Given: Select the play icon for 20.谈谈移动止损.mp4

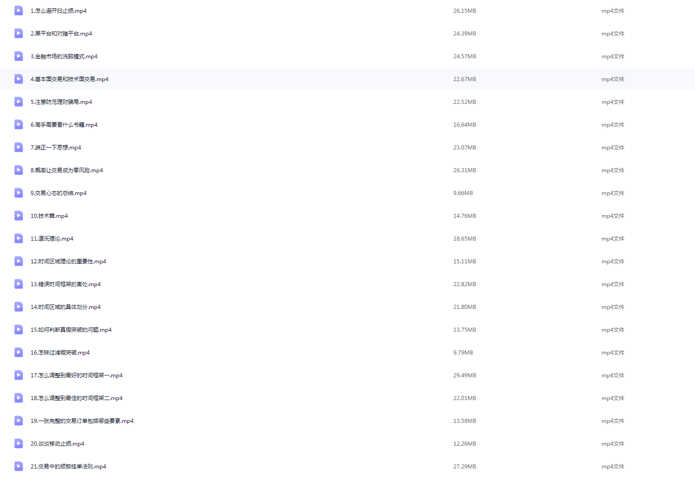Looking at the screenshot, I should pos(19,443).
